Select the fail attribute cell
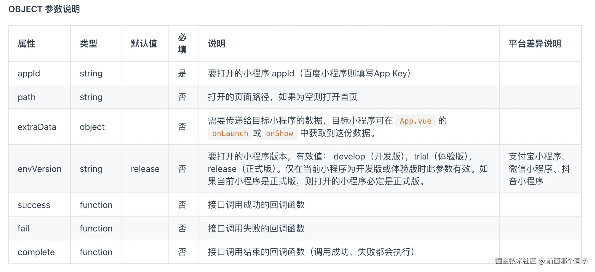Image resolution: width=595 pixels, height=272 pixels. coord(23,228)
